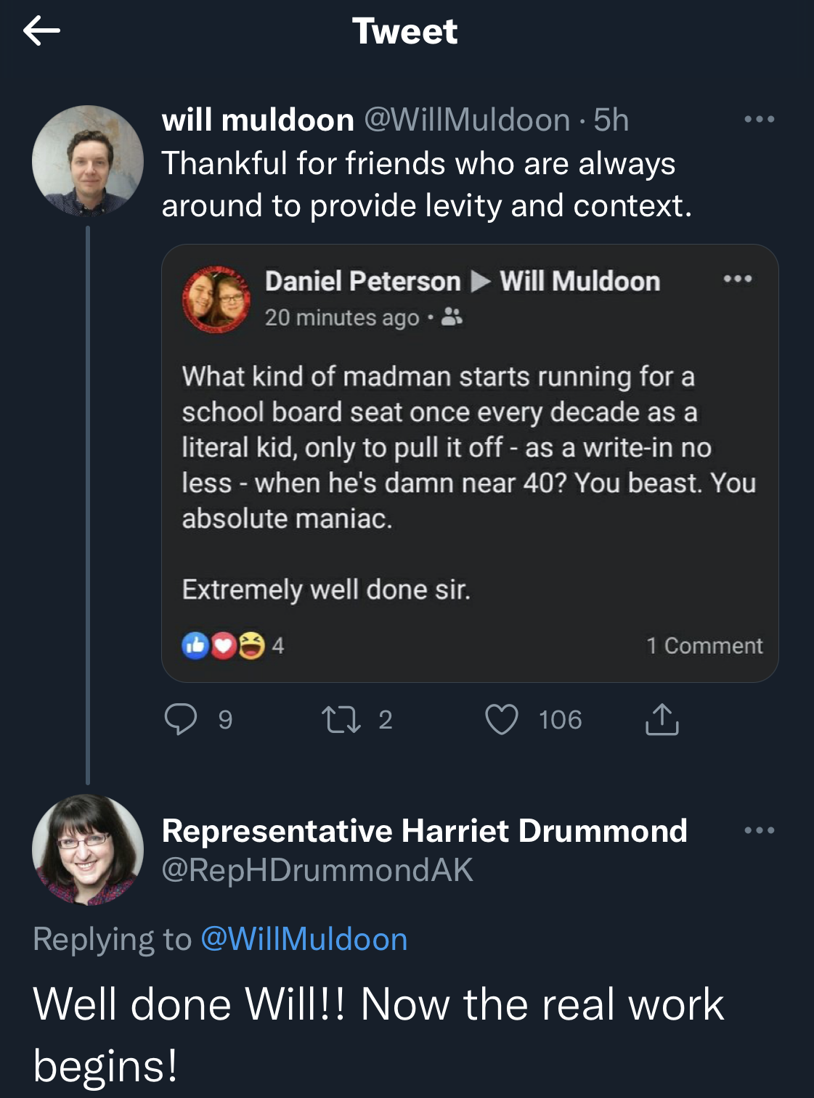This screenshot has width=814, height=1098.
Task: Open more options on Harriet Drummond's reply
Action: pyautogui.click(x=760, y=830)
